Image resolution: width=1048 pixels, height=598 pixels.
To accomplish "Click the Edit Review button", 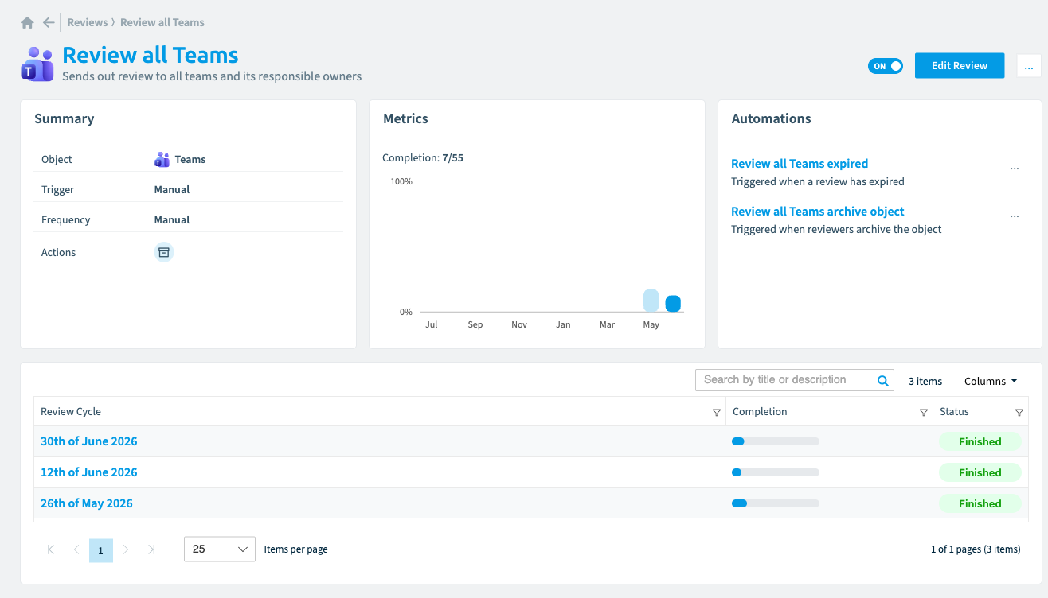I will (960, 66).
